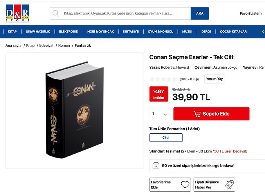
Task: Click the free shipping box icon
Action: [x=156, y=165]
